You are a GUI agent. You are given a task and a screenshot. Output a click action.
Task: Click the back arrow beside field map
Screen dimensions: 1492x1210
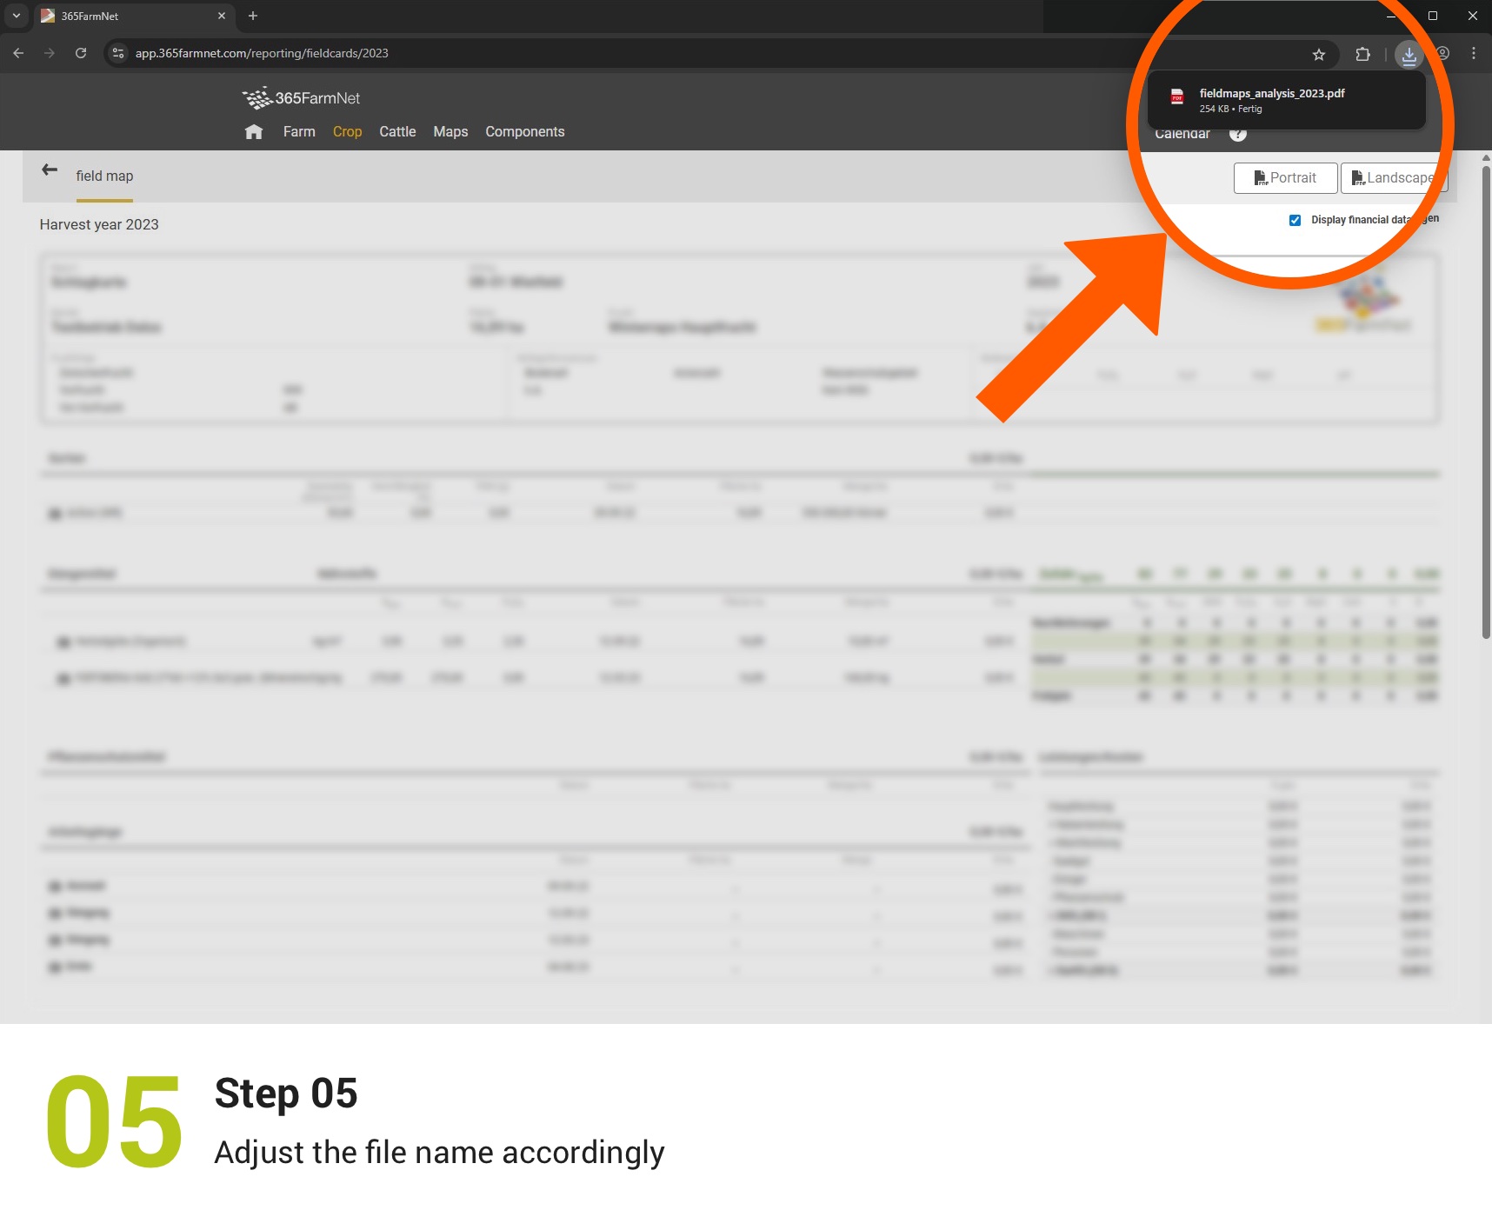pyautogui.click(x=50, y=170)
